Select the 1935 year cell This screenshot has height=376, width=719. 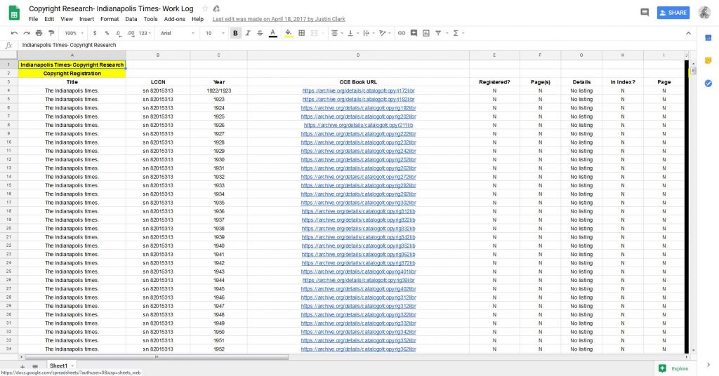tap(219, 203)
